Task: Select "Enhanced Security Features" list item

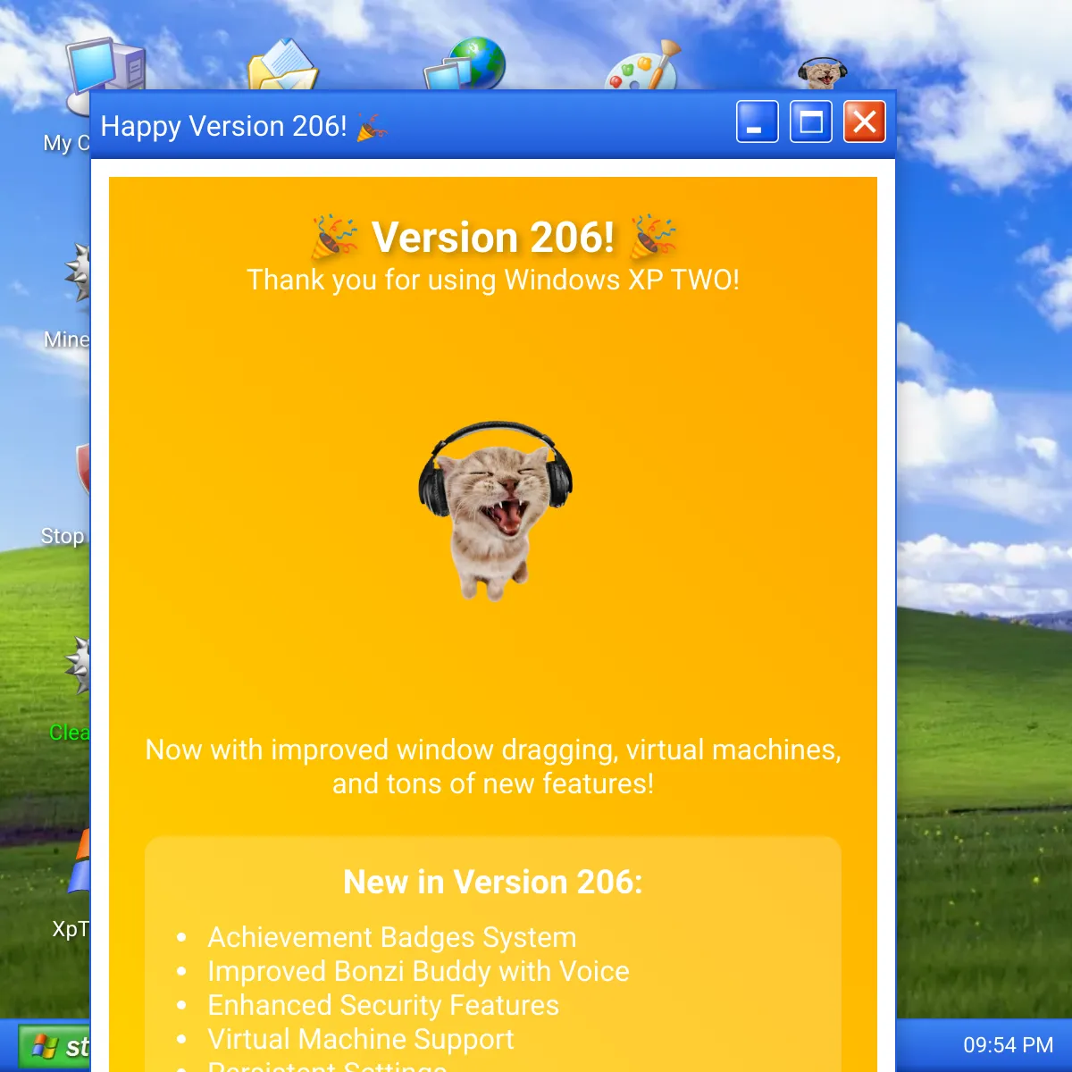Action: (383, 1005)
